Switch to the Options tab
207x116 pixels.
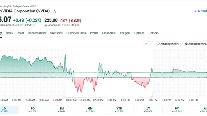click(139, 33)
